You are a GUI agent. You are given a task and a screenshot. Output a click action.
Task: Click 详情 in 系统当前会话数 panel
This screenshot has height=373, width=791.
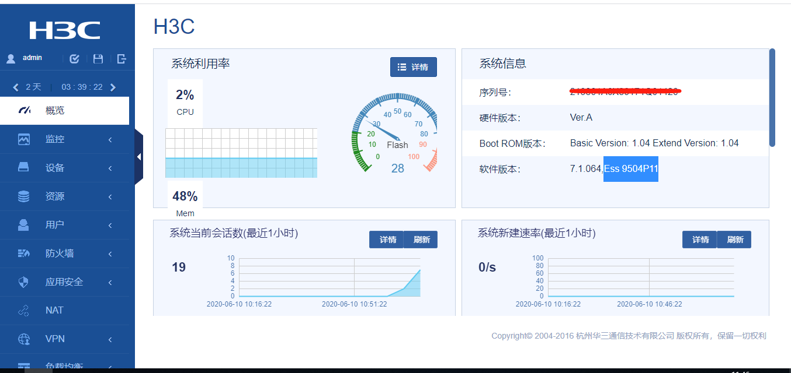387,240
